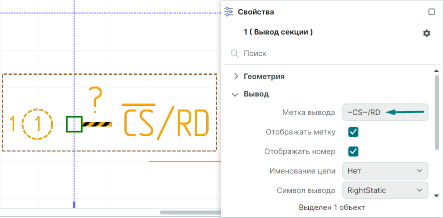Viewport: 444px width, 218px height.
Task: Open the "Именование цепи" dropdown
Action: coord(385,170)
